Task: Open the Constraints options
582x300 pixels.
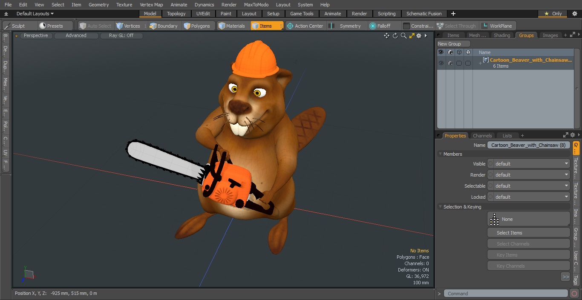Action: pos(418,26)
